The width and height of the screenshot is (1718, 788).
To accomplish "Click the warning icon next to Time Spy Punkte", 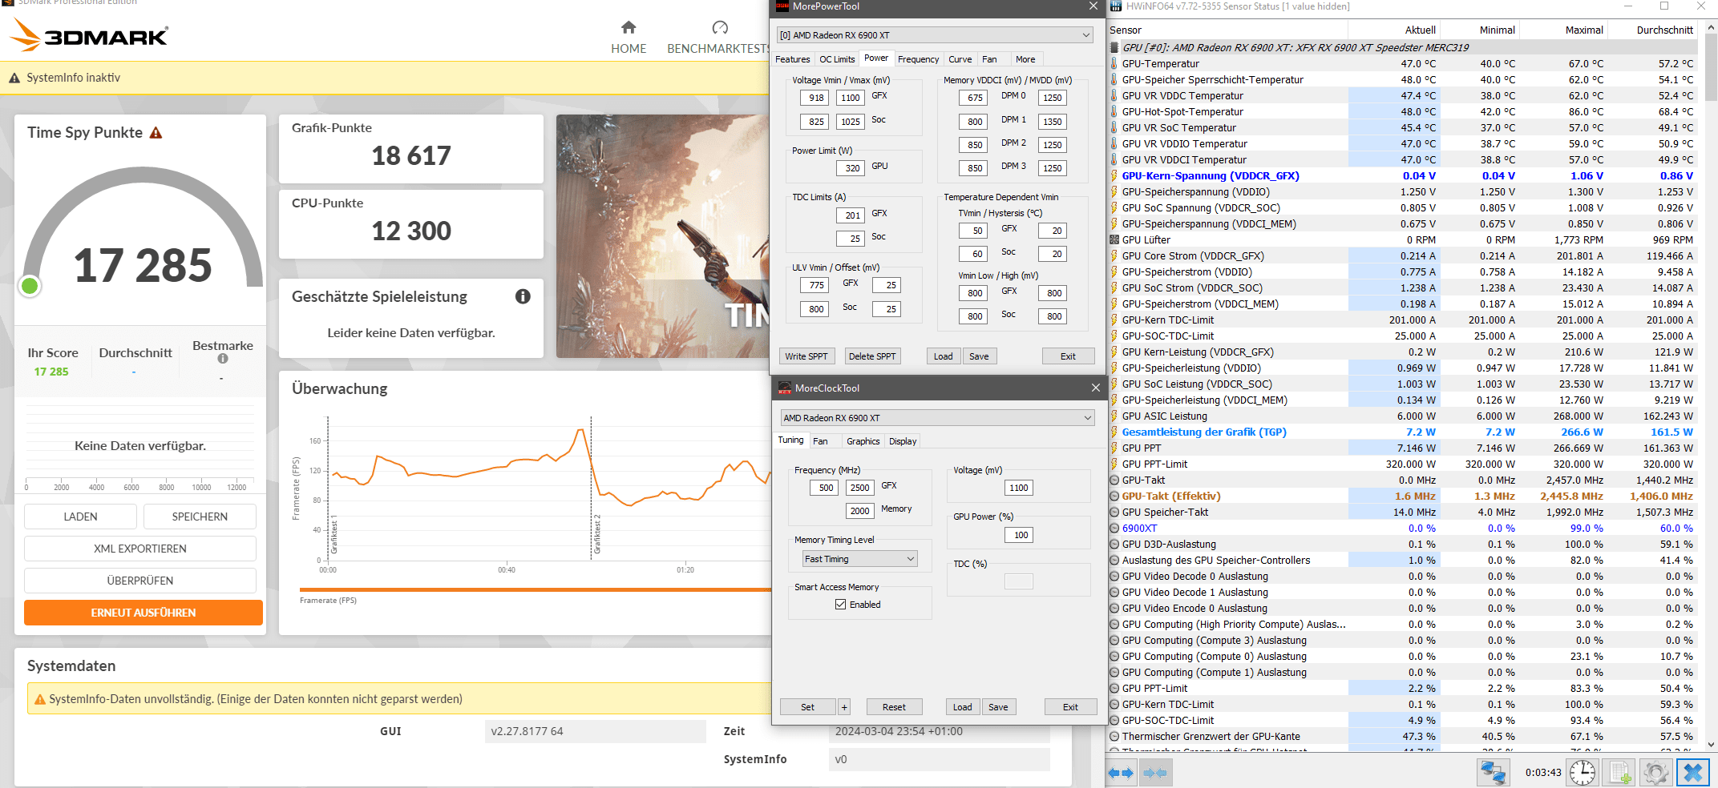I will click(x=156, y=133).
